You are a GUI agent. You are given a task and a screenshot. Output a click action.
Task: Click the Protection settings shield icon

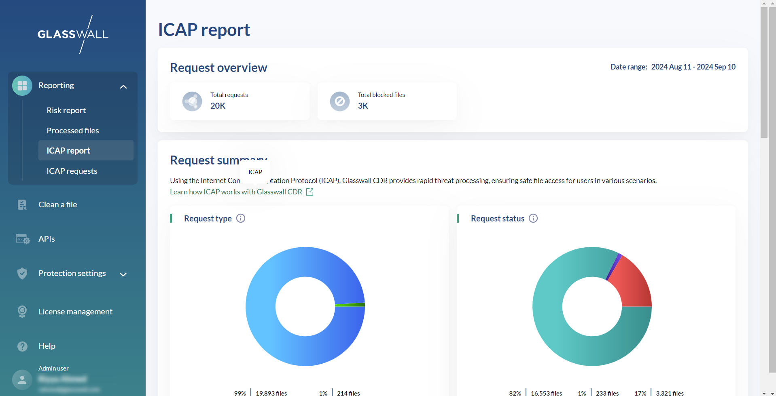point(22,274)
